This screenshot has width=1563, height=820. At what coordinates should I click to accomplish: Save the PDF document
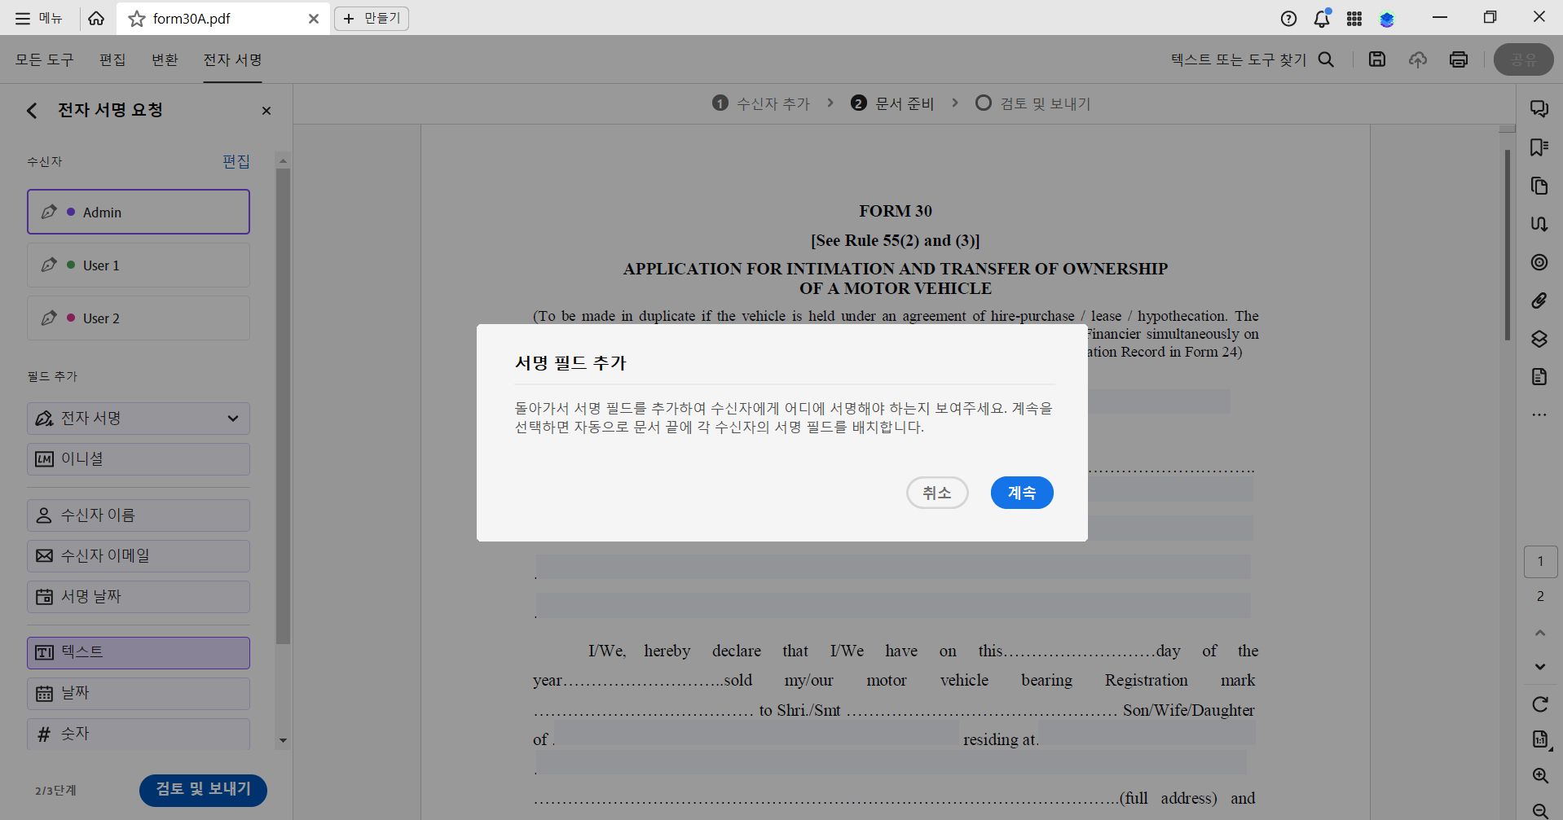tap(1377, 59)
